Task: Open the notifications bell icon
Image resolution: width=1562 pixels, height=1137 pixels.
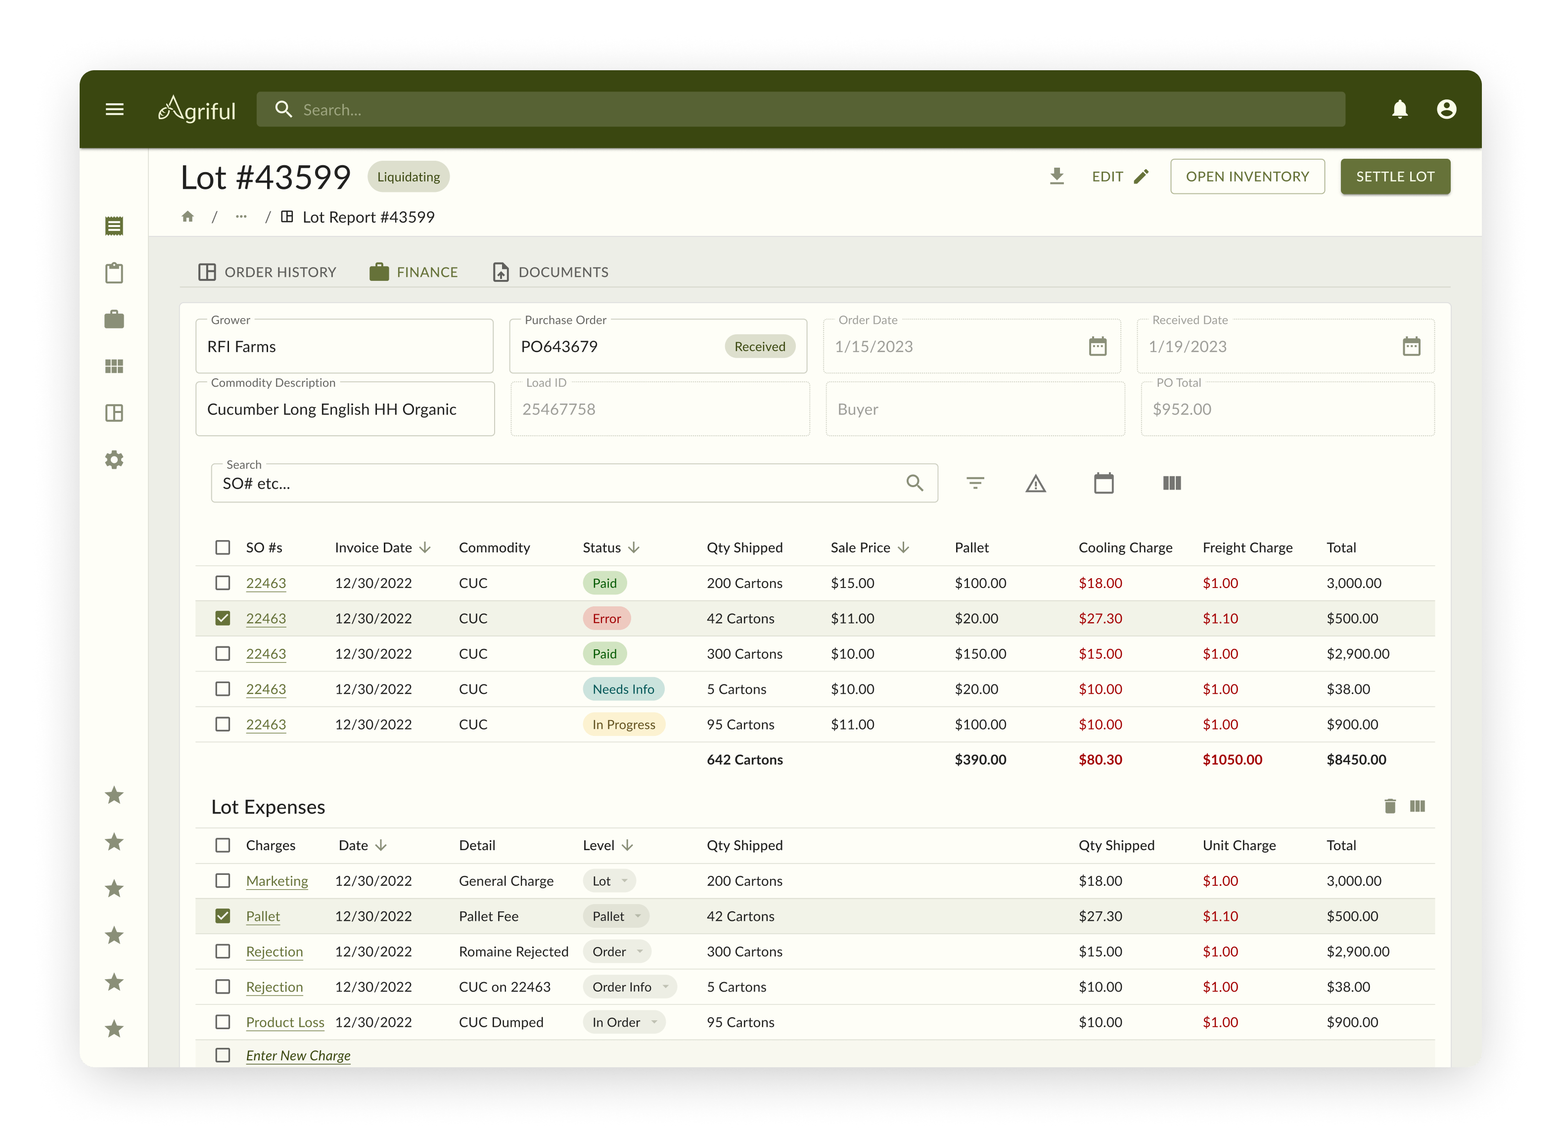Action: point(1402,109)
